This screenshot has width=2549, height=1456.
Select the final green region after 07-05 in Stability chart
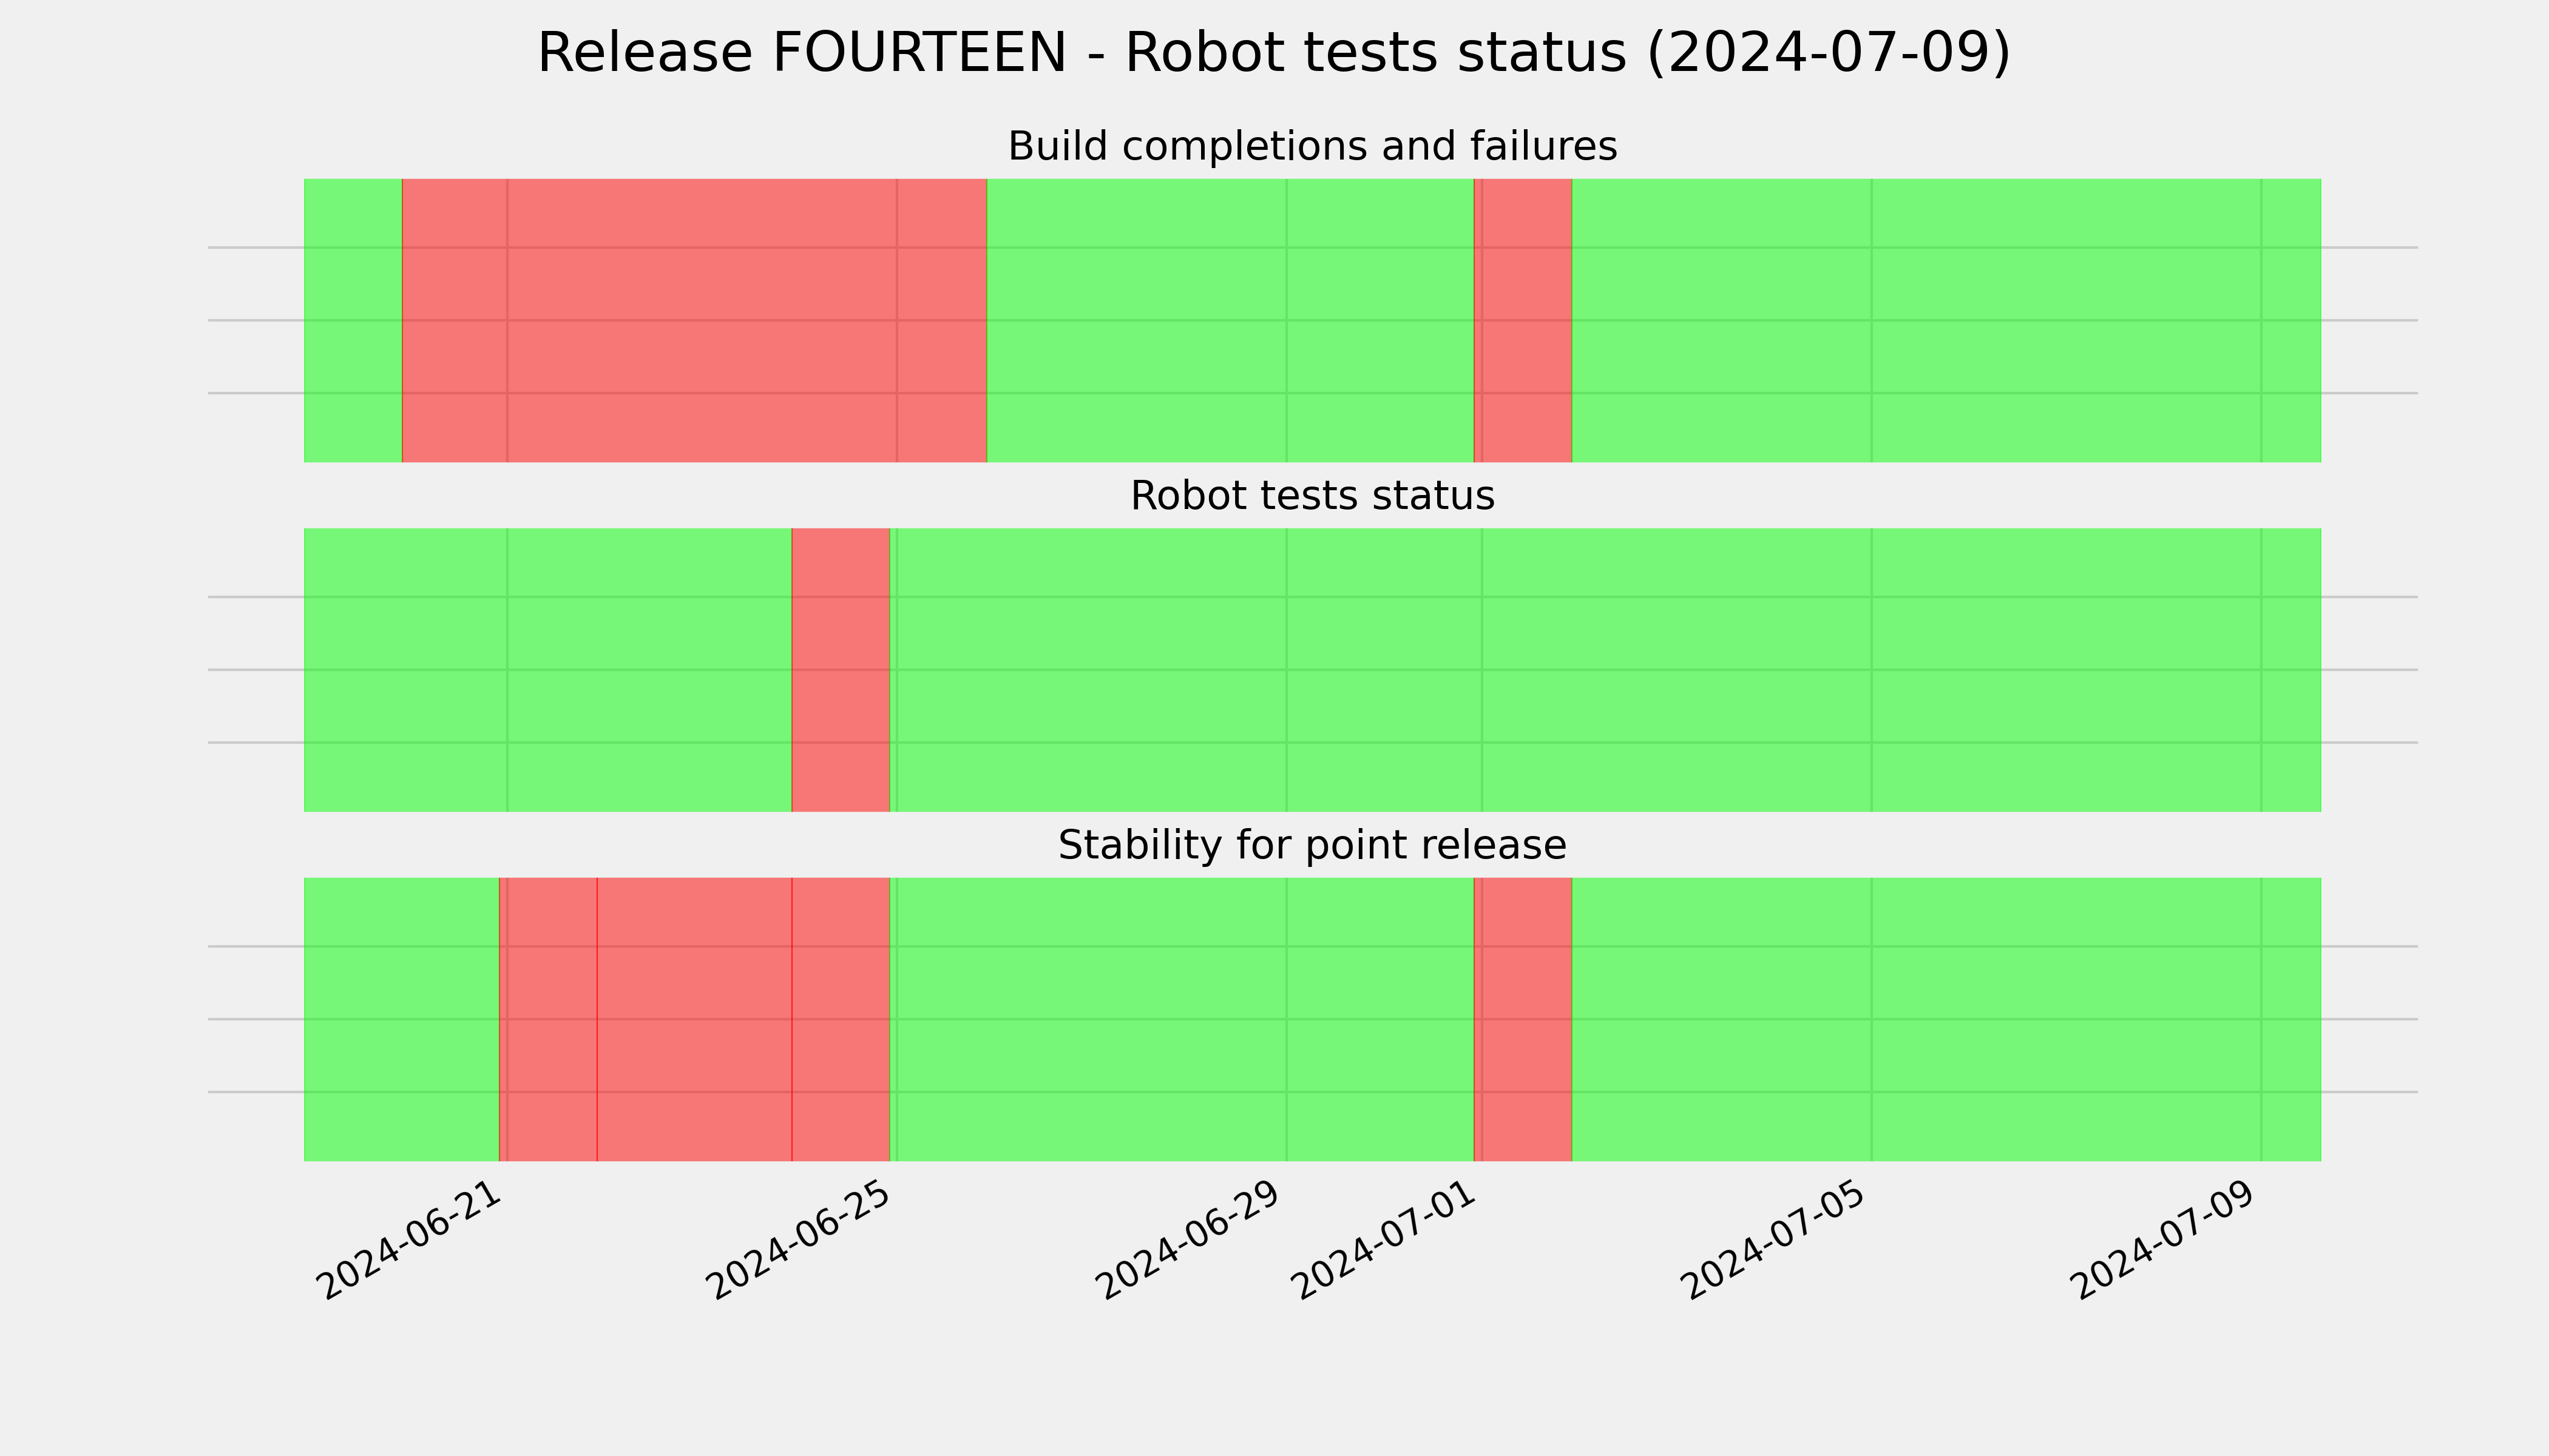[1947, 1019]
